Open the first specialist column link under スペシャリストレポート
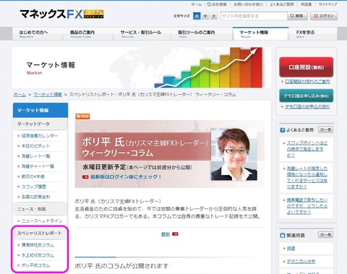This screenshot has width=347, height=274. click(38, 245)
